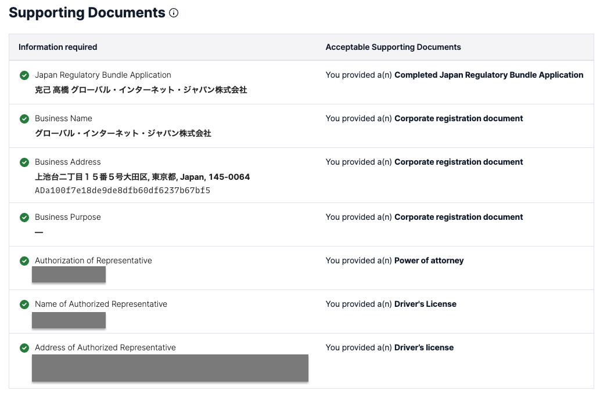
Task: Click Corporate registration document in Business Address row
Action: click(x=458, y=162)
